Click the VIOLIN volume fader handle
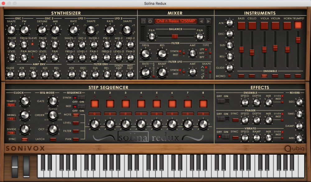 [x=275, y=48]
